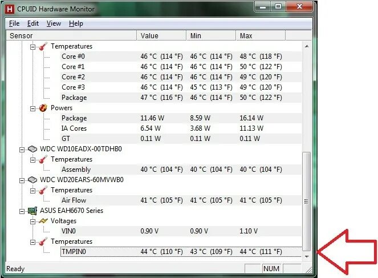Select the Assembly temperature row
The height and width of the screenshot is (278, 378).
point(181,170)
